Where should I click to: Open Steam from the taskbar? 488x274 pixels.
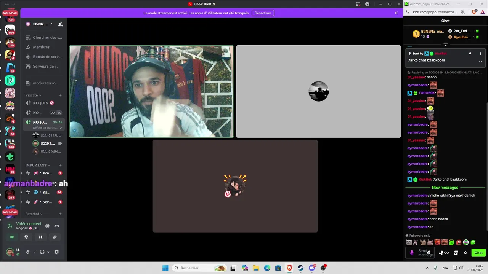[x=301, y=268]
